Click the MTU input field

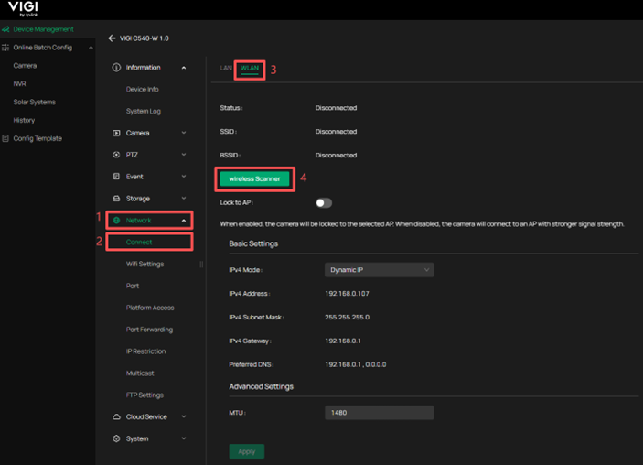click(x=379, y=413)
